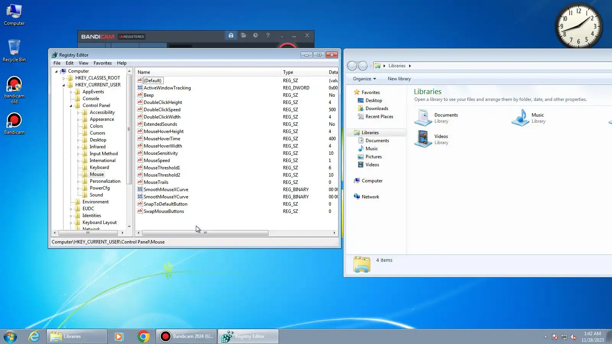Open the Recycle Bin desktop icon
The width and height of the screenshot is (612, 344).
coord(14,50)
